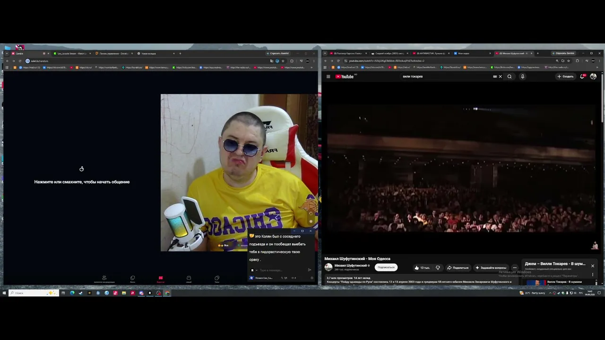The image size is (605, 340).
Task: Reload the YouTube page
Action: 338,61
